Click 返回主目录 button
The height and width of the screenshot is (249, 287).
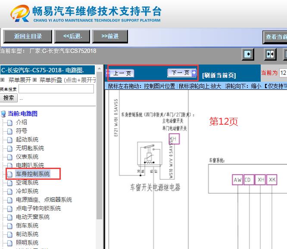(28, 37)
